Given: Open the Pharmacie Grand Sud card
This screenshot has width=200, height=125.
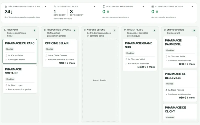Looking at the screenshot, I should [x=140, y=55].
